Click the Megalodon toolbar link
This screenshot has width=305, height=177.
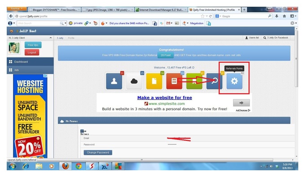[196, 23]
